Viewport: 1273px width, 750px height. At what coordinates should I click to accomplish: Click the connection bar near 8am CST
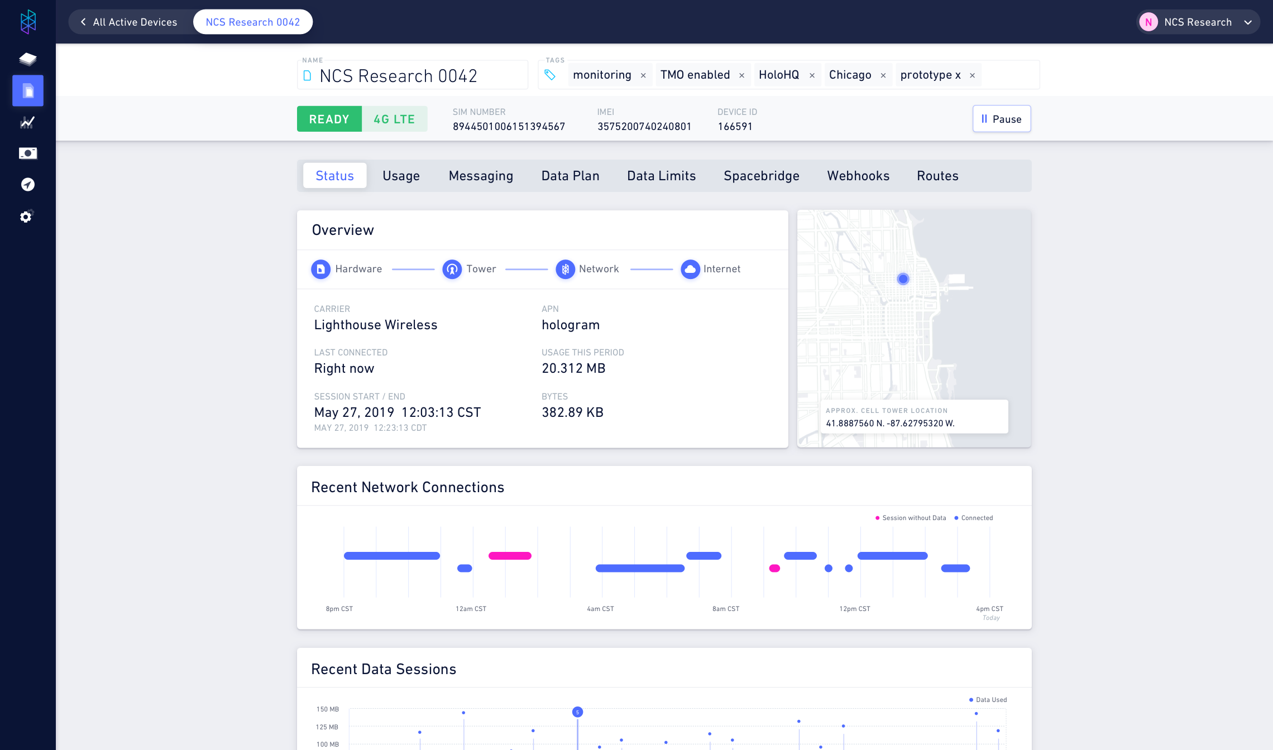click(x=703, y=556)
